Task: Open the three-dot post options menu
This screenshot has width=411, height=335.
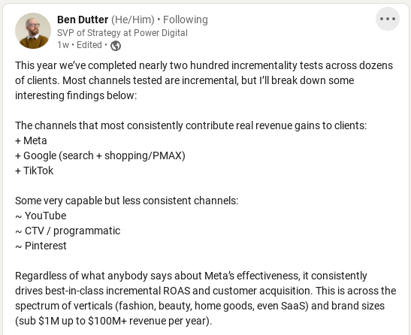Action: click(x=388, y=19)
